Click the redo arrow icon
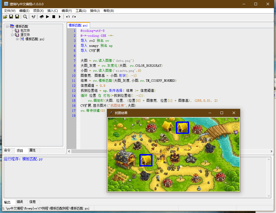 (74, 17)
